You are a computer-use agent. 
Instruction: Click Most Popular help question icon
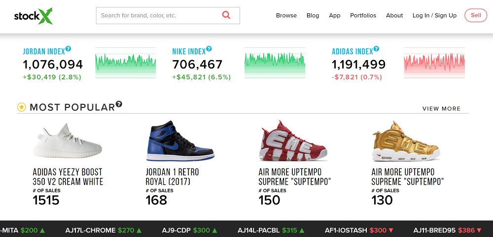(119, 104)
